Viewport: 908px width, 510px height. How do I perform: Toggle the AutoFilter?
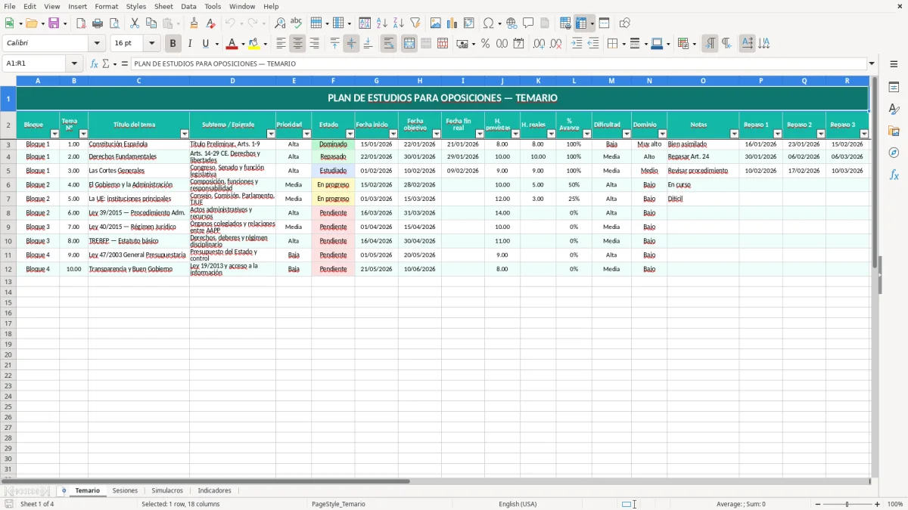pyautogui.click(x=415, y=23)
